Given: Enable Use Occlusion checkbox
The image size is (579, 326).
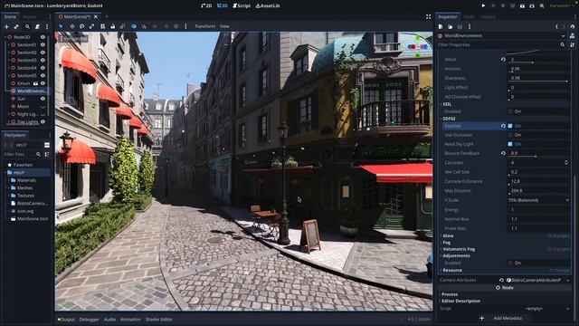Looking at the screenshot, I should click(x=510, y=135).
